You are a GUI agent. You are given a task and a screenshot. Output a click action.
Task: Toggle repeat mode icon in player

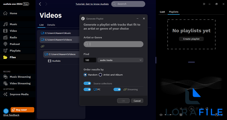pos(207,109)
